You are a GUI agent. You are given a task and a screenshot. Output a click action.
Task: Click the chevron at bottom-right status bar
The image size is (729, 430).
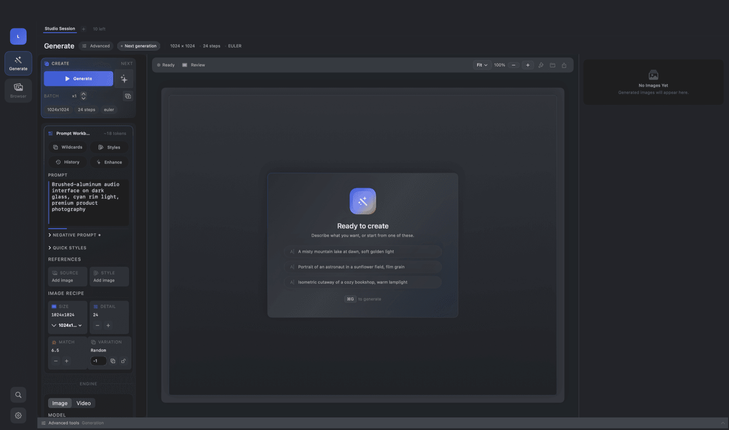pos(722,423)
